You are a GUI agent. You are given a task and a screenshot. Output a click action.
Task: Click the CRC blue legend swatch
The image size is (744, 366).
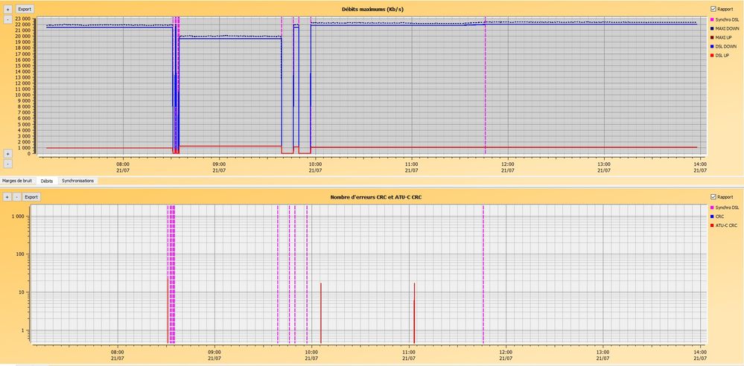point(712,216)
